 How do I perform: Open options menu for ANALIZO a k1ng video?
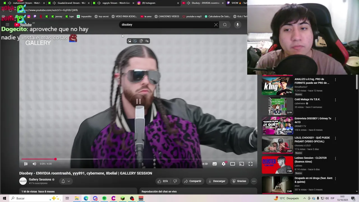pyautogui.click(x=335, y=80)
